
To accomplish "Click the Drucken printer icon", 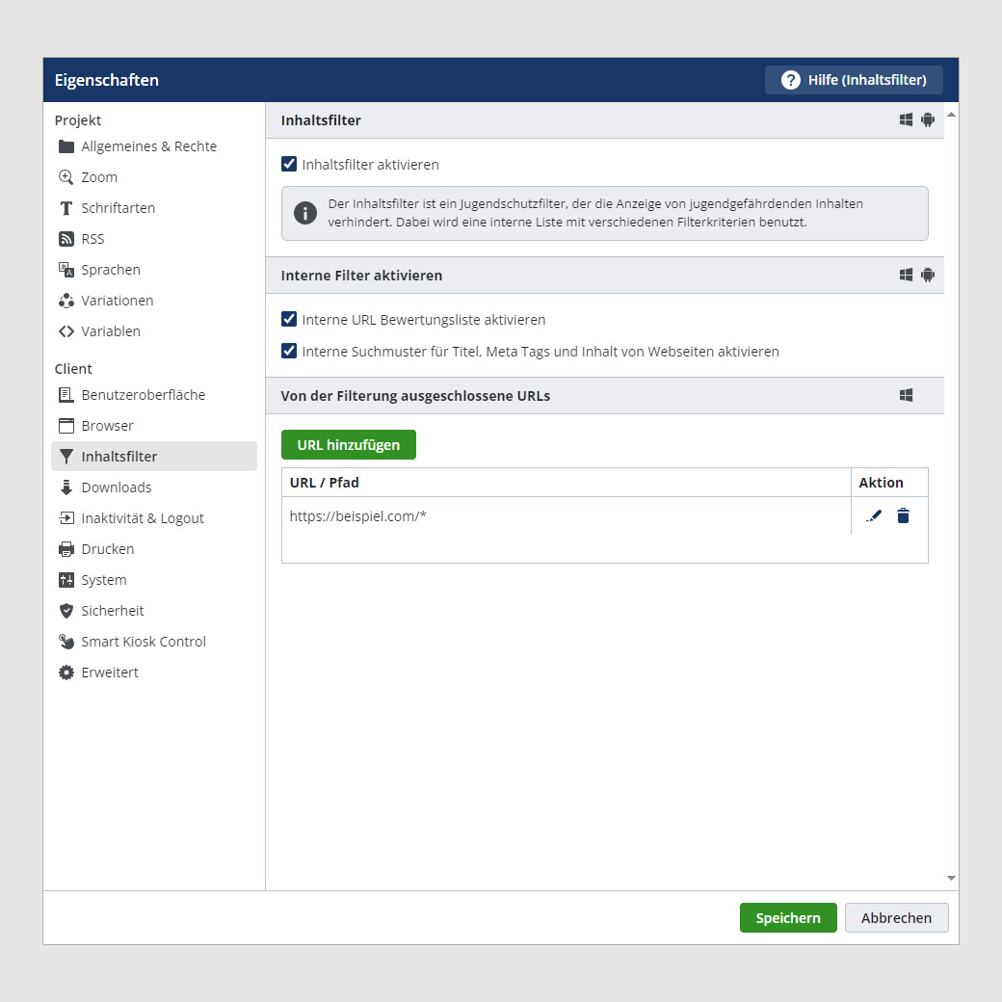I will coord(66,549).
